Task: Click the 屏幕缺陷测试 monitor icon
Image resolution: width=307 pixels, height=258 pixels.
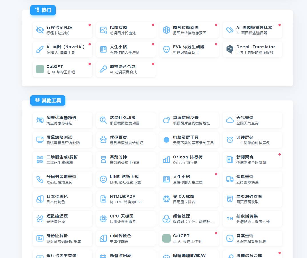Action: [40, 140]
